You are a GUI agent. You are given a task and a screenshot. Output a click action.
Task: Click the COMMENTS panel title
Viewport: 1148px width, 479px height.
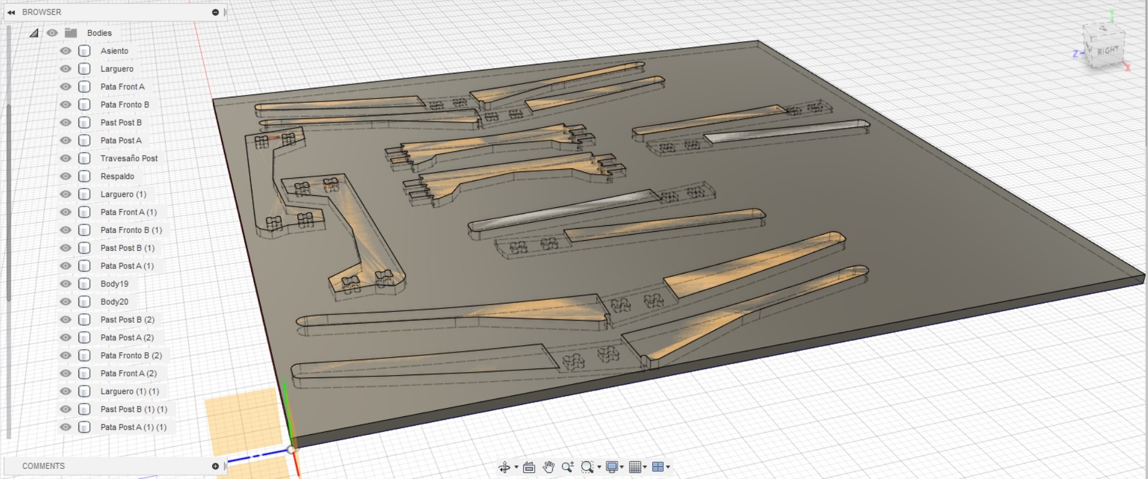[43, 466]
